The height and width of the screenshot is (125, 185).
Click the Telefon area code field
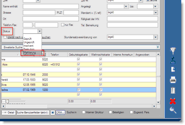[28, 25]
